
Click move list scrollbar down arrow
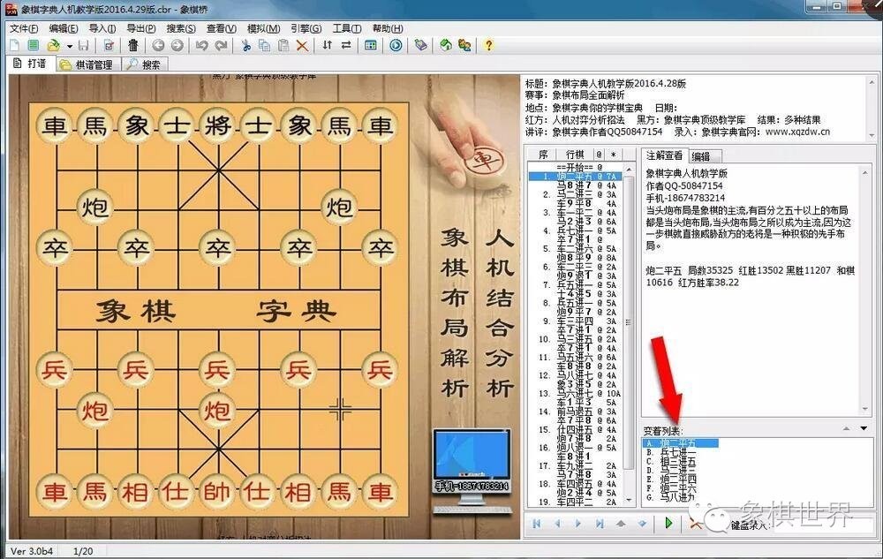(629, 501)
